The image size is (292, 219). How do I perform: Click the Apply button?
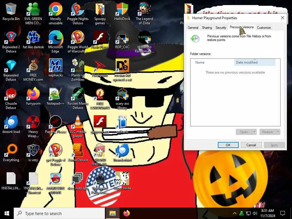(274, 145)
